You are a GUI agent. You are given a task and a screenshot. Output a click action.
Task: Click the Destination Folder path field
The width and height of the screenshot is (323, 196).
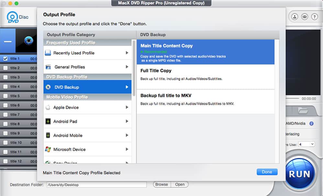click(x=97, y=185)
